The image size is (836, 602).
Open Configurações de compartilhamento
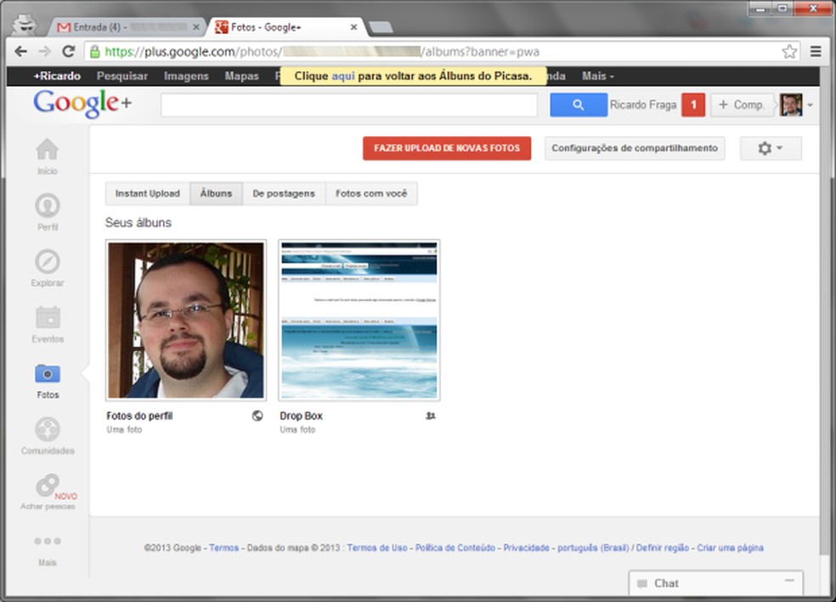tap(635, 148)
